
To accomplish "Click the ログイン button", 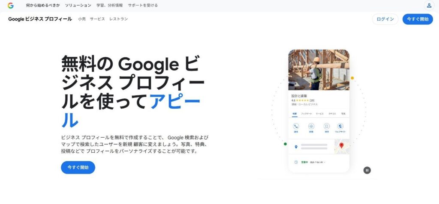I will [x=385, y=19].
